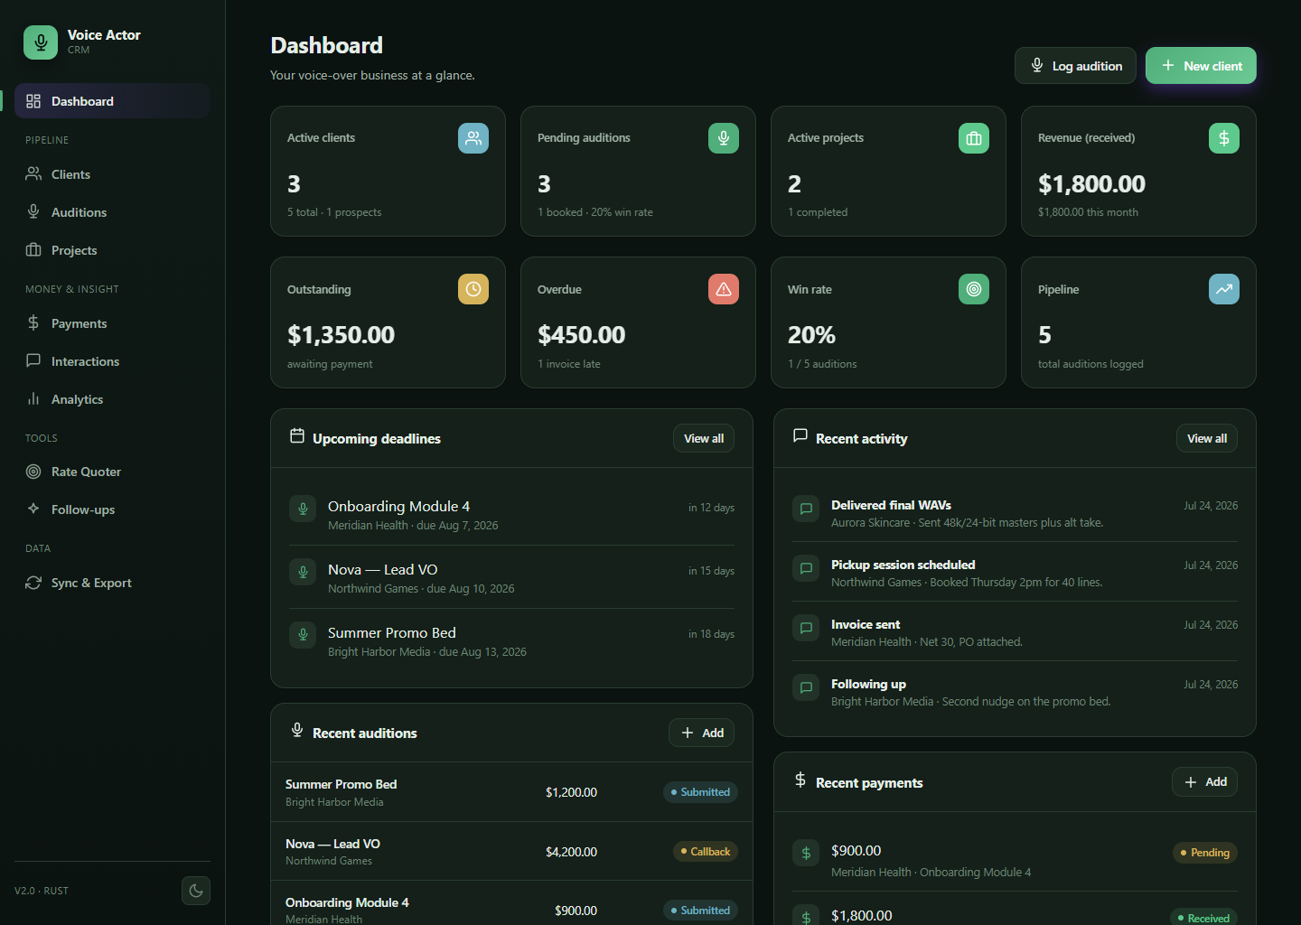Click the message icon beside Pickup session scheduled

pyautogui.click(x=806, y=568)
